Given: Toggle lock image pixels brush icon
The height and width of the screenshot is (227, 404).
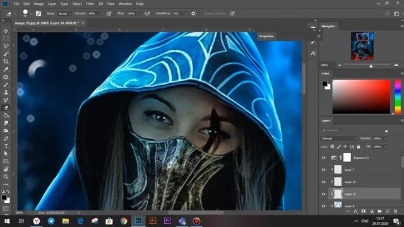Looking at the screenshot, I should point(339,147).
